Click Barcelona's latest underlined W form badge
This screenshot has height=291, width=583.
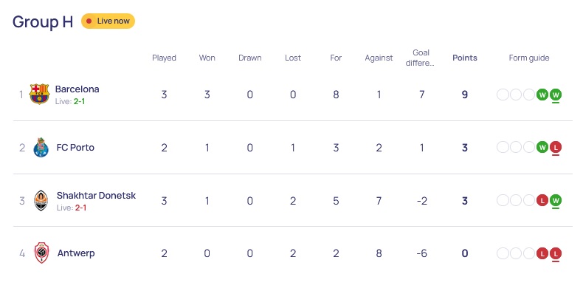click(556, 95)
